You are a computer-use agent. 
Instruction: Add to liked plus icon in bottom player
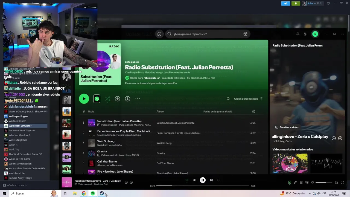click(131, 182)
